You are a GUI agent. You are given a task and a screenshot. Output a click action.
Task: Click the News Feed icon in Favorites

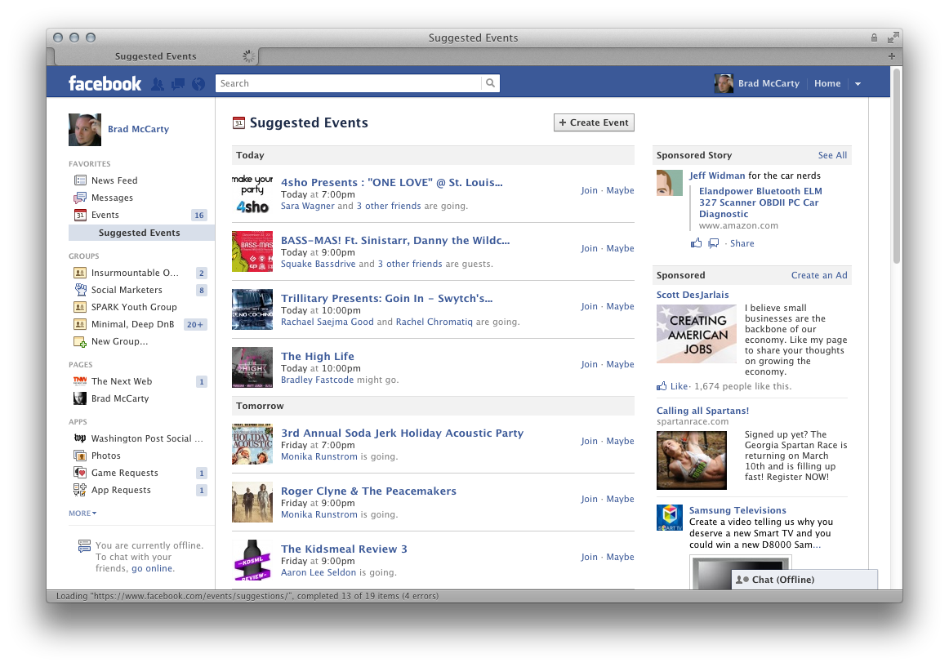click(x=80, y=180)
